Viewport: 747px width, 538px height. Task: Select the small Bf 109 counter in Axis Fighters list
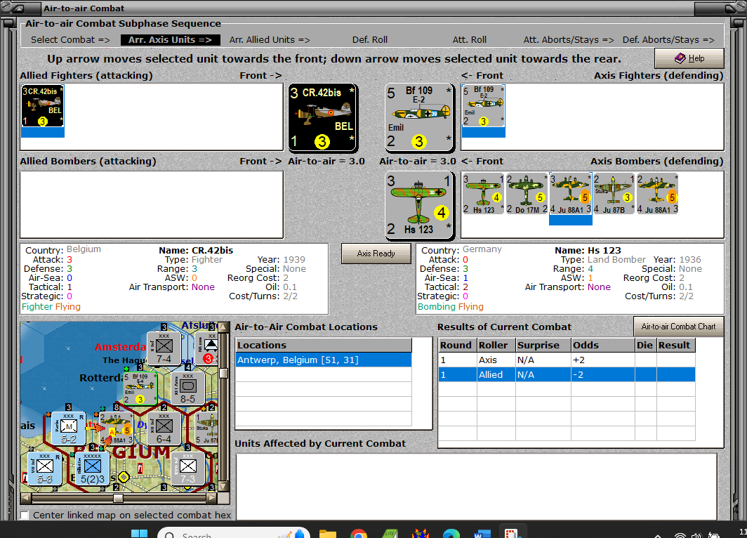pyautogui.click(x=483, y=106)
